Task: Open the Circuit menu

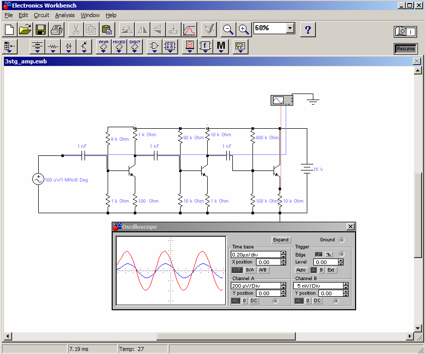Action: (41, 15)
